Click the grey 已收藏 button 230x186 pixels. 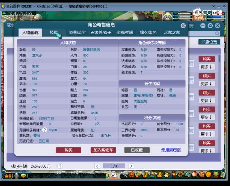click(137, 150)
